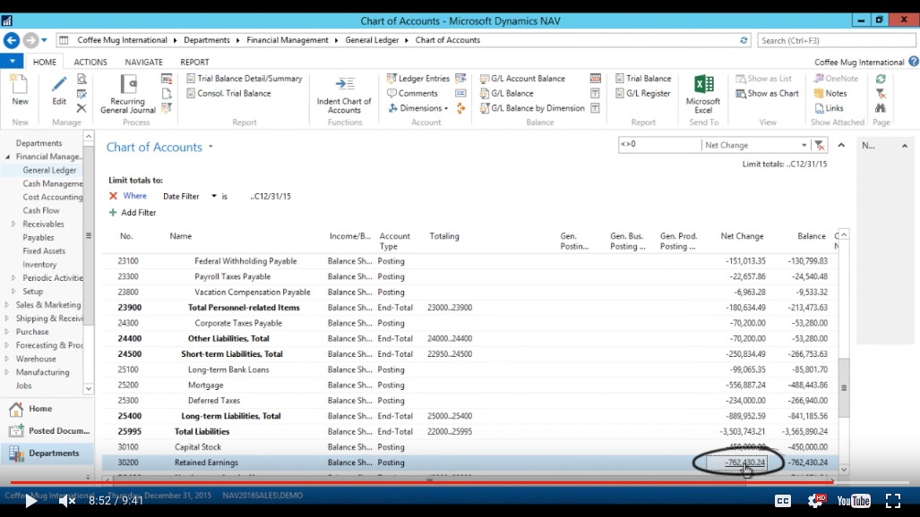
Task: Select General Ledger in navigation tree
Action: pyautogui.click(x=49, y=170)
